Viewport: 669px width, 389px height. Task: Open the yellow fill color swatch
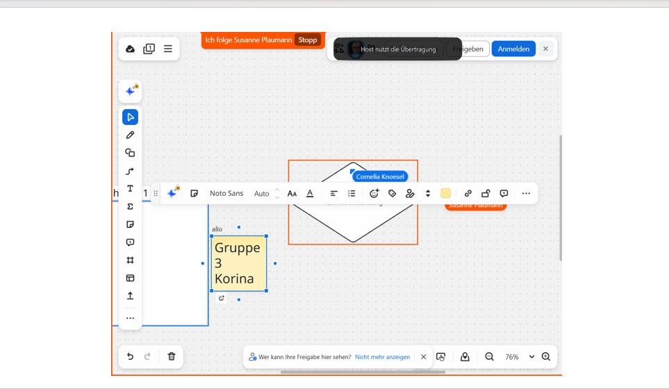point(445,193)
